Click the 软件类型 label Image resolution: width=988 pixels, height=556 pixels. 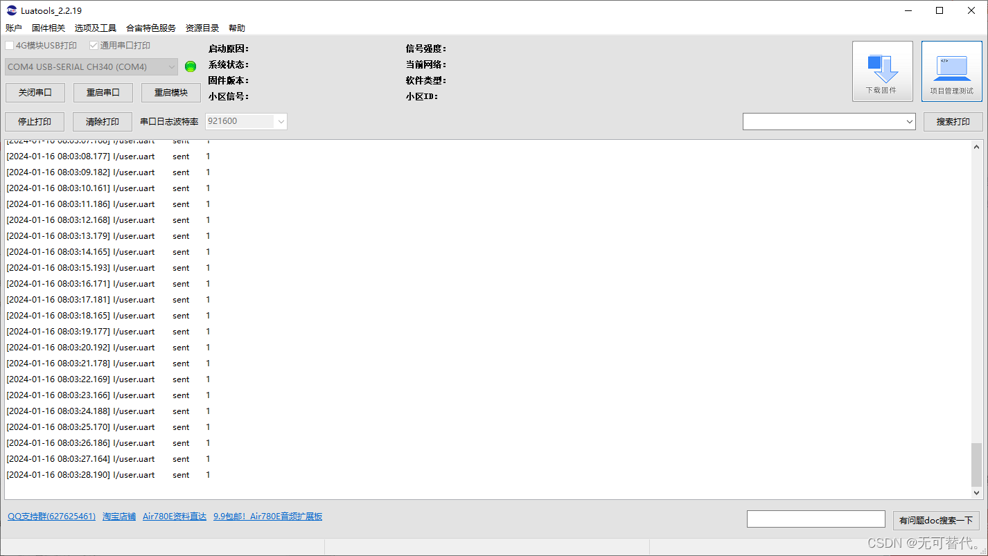coord(426,80)
